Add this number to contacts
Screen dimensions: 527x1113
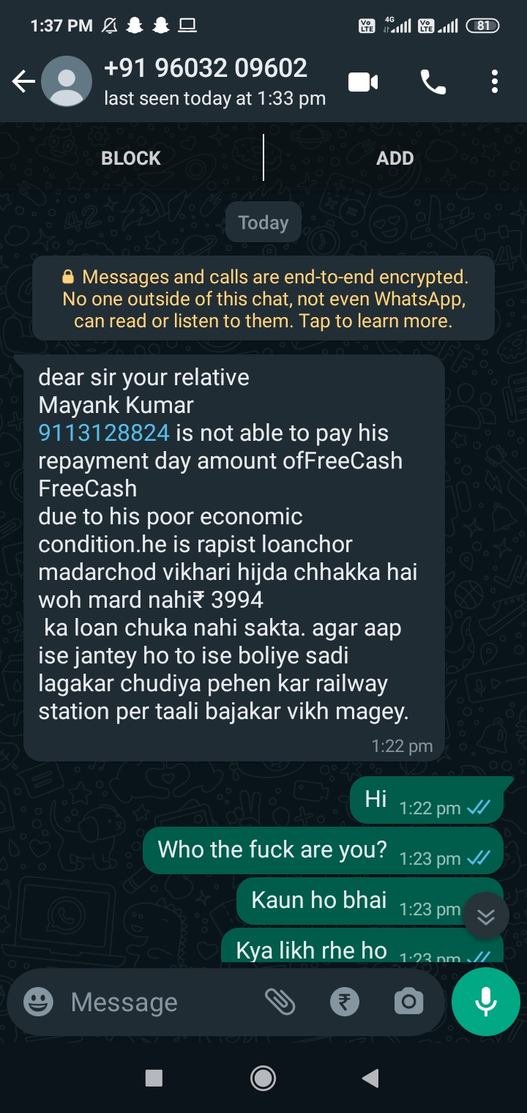[395, 158]
